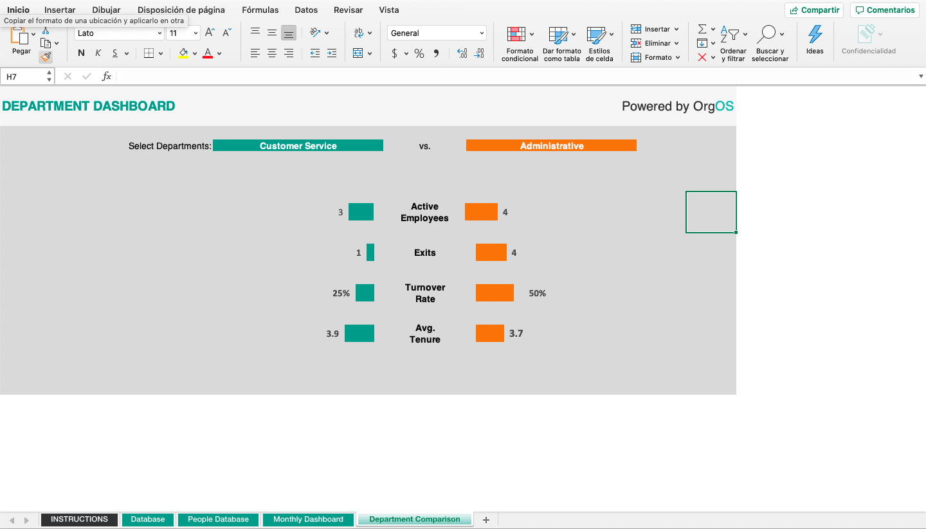Image resolution: width=926 pixels, height=529 pixels.
Task: Toggle italic with the K button
Action: (98, 53)
